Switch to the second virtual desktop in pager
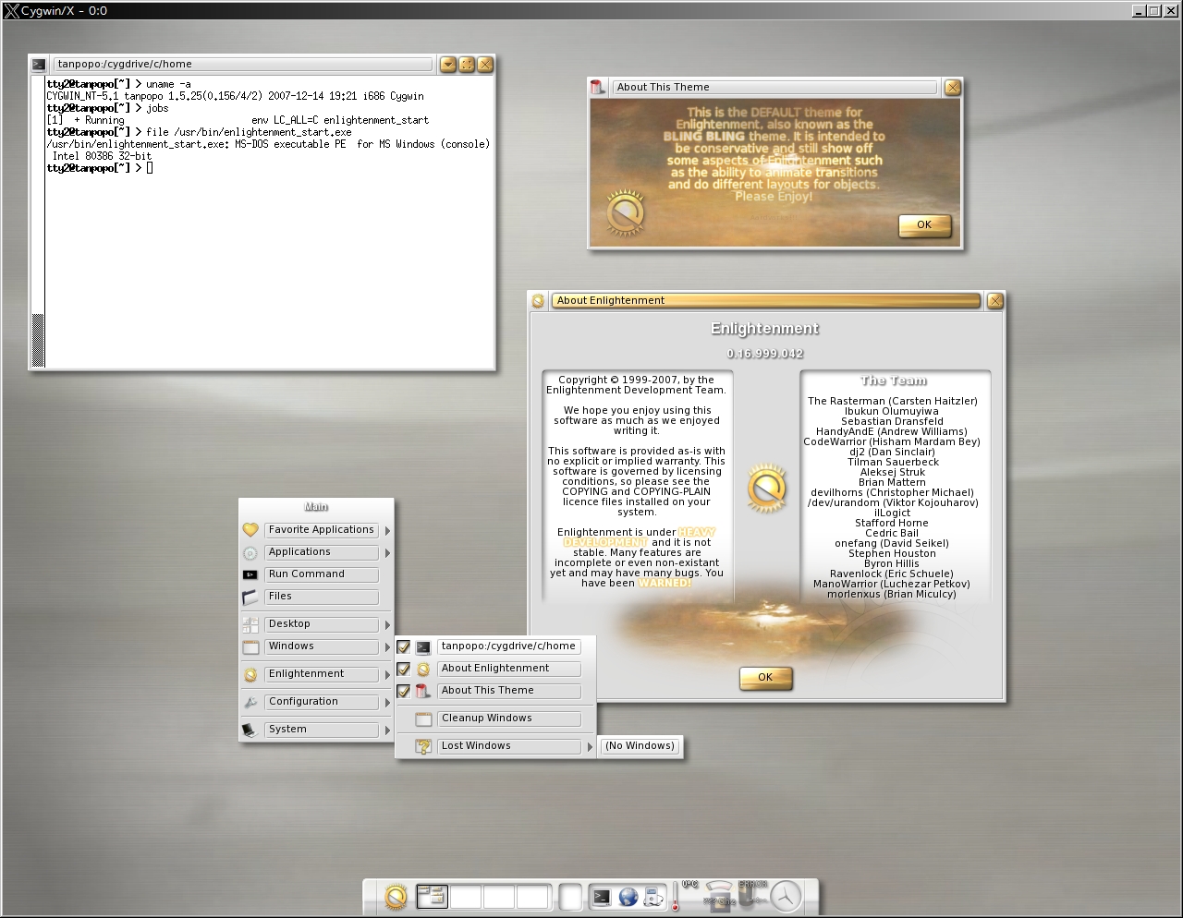Image resolution: width=1183 pixels, height=918 pixels. (x=466, y=896)
